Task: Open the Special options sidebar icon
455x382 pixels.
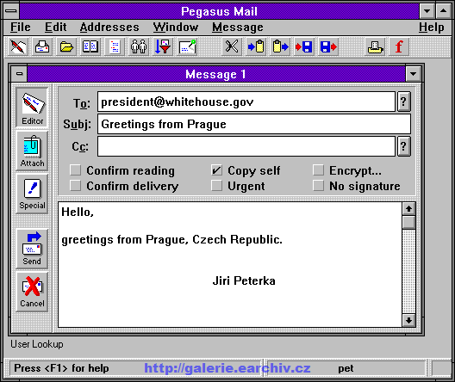Action: (x=32, y=194)
